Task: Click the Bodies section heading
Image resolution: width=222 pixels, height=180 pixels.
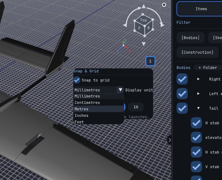Action: [x=183, y=68]
